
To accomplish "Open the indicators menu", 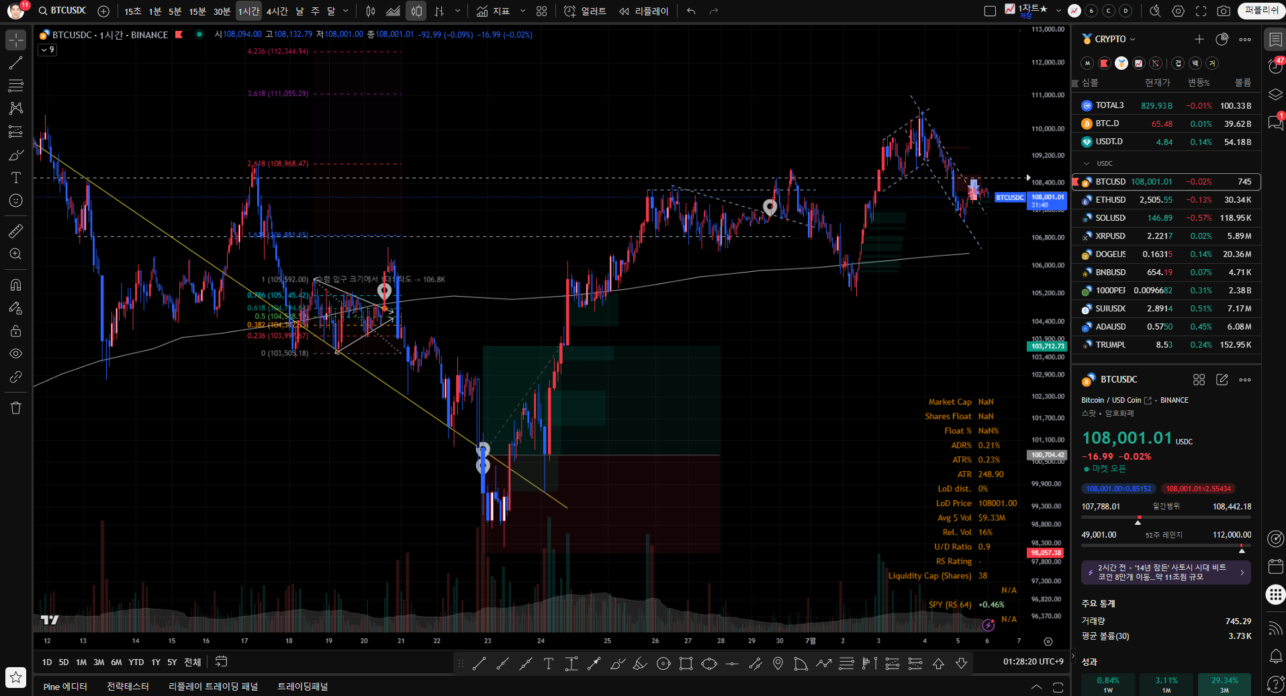I will [x=494, y=11].
